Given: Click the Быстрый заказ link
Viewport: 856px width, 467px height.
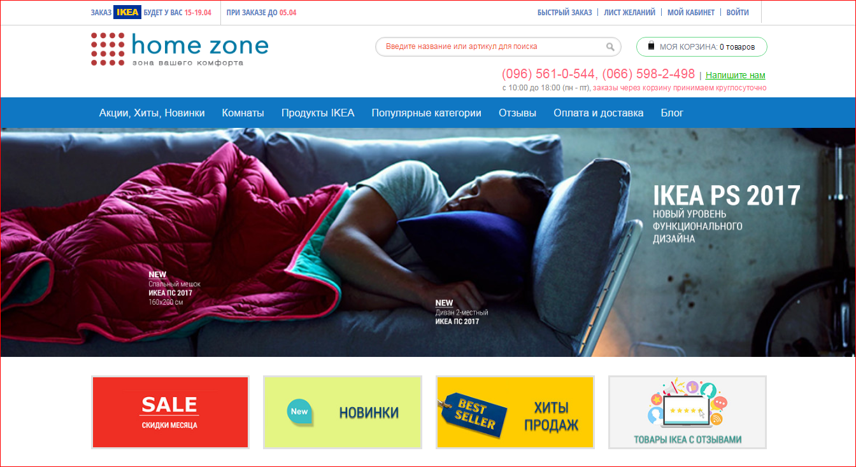Looking at the screenshot, I should point(565,13).
